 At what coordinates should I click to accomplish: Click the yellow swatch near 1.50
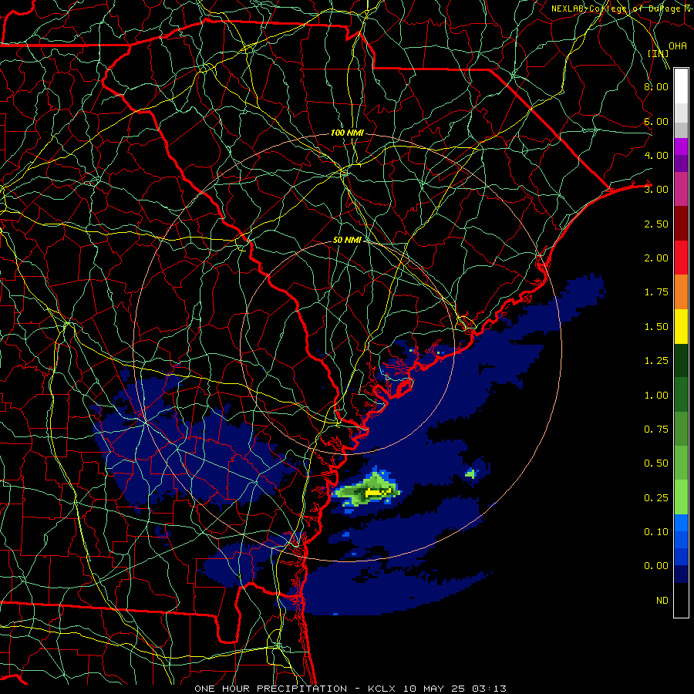tap(681, 327)
